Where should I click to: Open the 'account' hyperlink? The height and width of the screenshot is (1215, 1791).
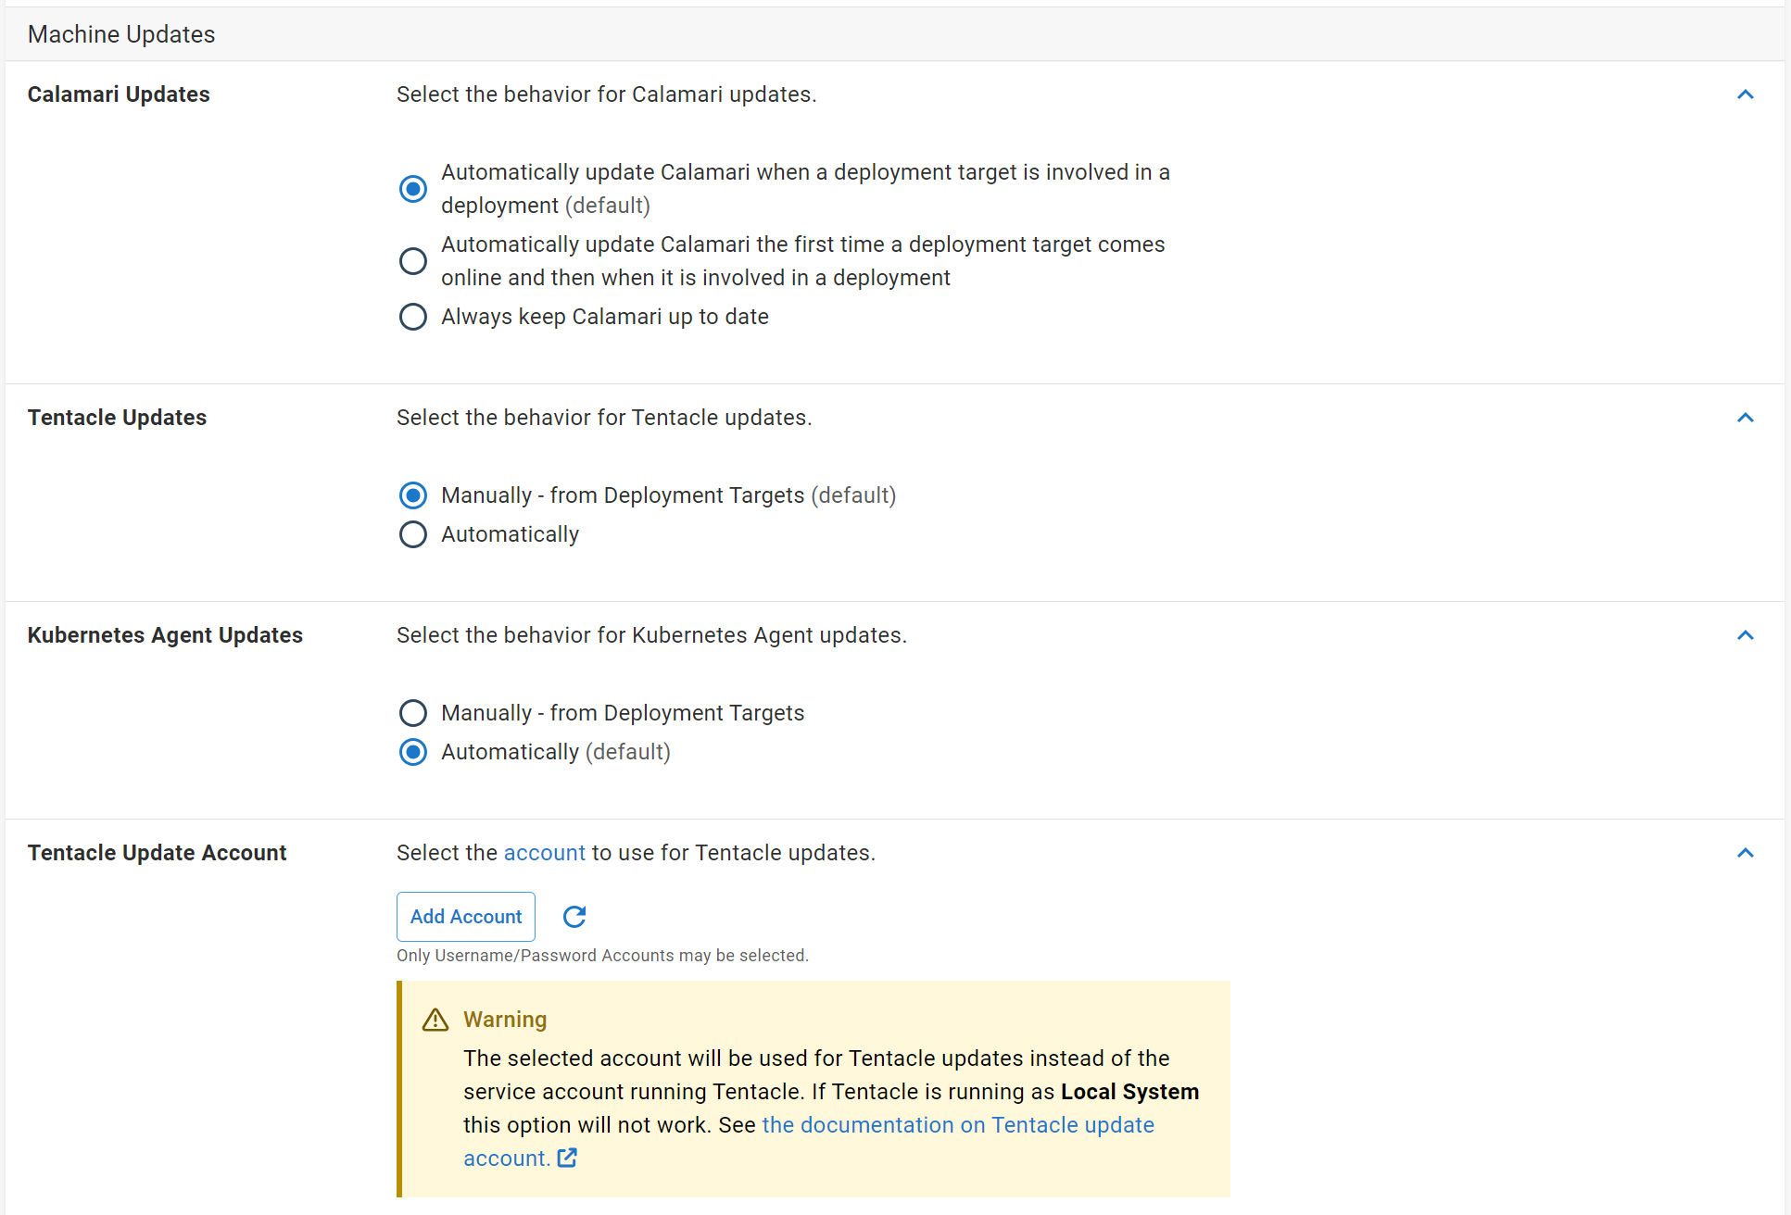point(544,852)
